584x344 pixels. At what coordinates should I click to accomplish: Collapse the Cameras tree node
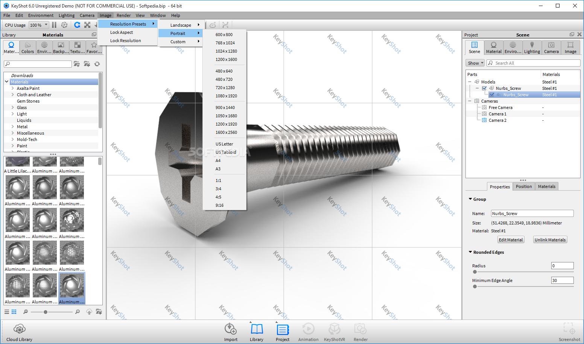[x=470, y=101]
